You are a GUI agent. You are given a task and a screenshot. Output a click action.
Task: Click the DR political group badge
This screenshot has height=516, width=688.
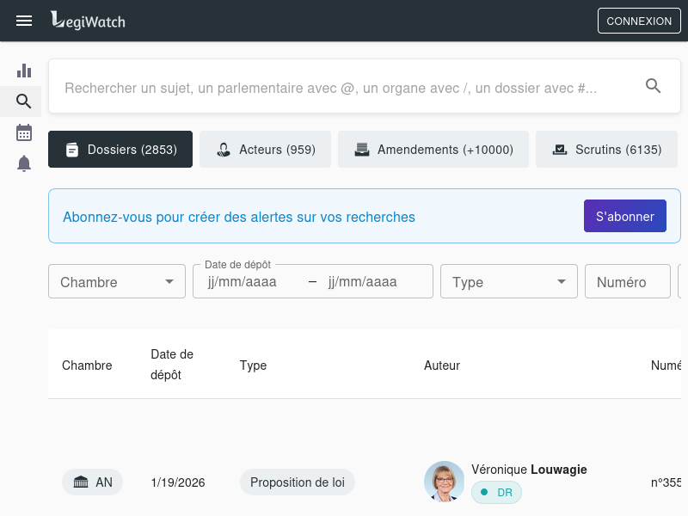[496, 493]
